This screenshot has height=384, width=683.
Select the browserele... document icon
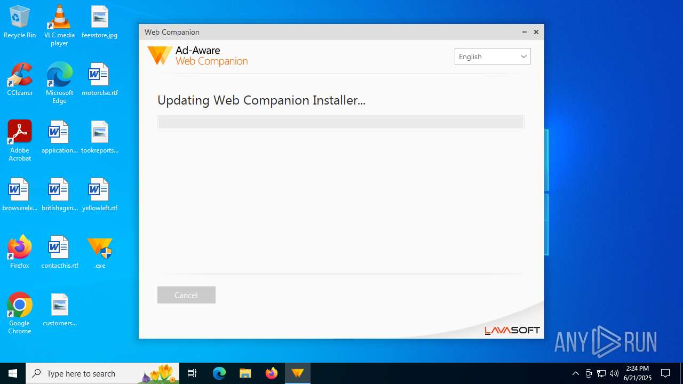[20, 195]
